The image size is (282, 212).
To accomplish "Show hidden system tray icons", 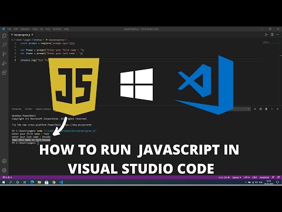I will click(x=246, y=182).
